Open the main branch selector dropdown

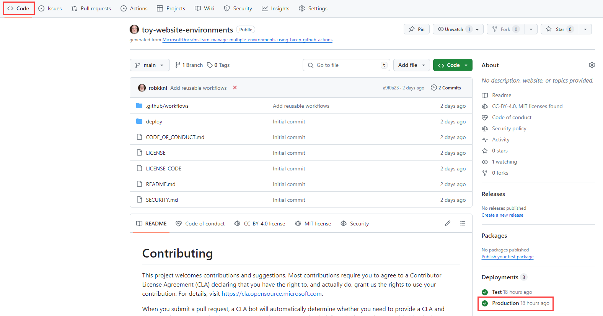click(x=150, y=65)
